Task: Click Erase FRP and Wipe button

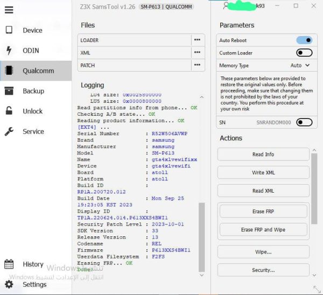Action: tap(263, 230)
